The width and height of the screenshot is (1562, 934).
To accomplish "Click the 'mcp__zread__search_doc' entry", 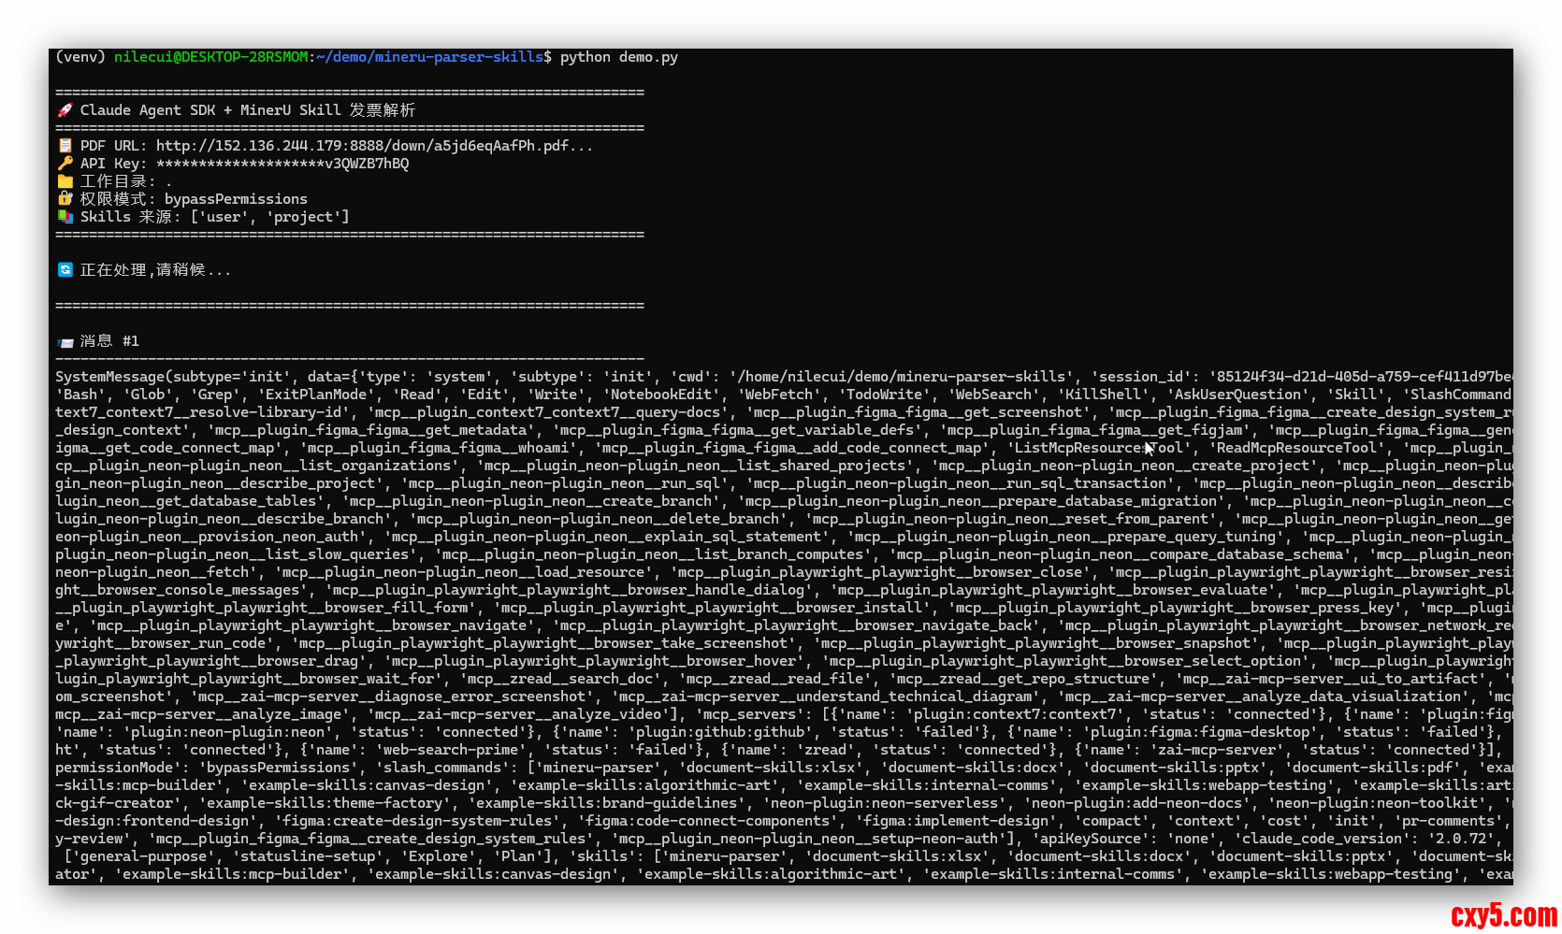I will tap(564, 679).
